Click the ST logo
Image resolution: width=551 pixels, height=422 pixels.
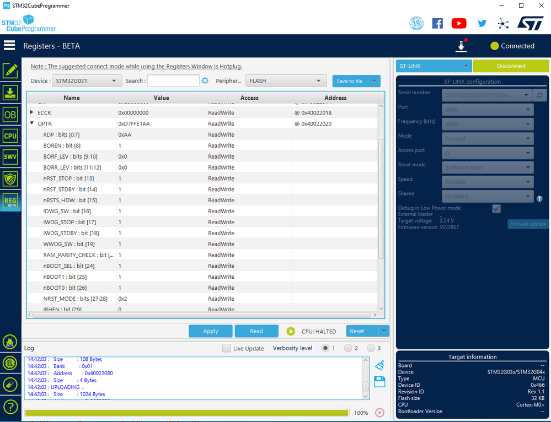[x=531, y=24]
